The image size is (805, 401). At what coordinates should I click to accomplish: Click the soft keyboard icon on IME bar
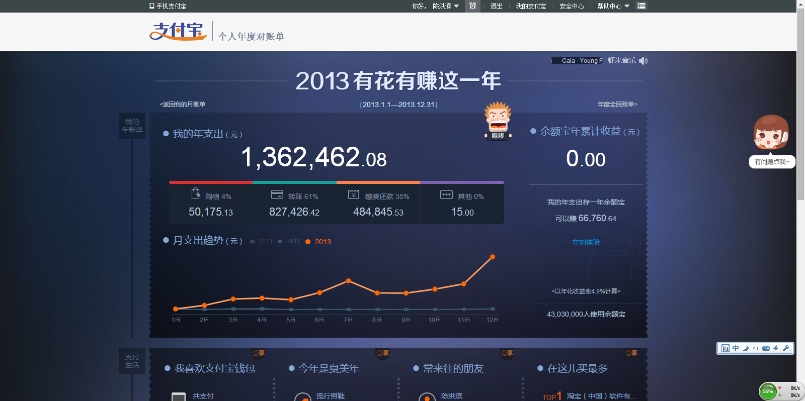[x=766, y=348]
